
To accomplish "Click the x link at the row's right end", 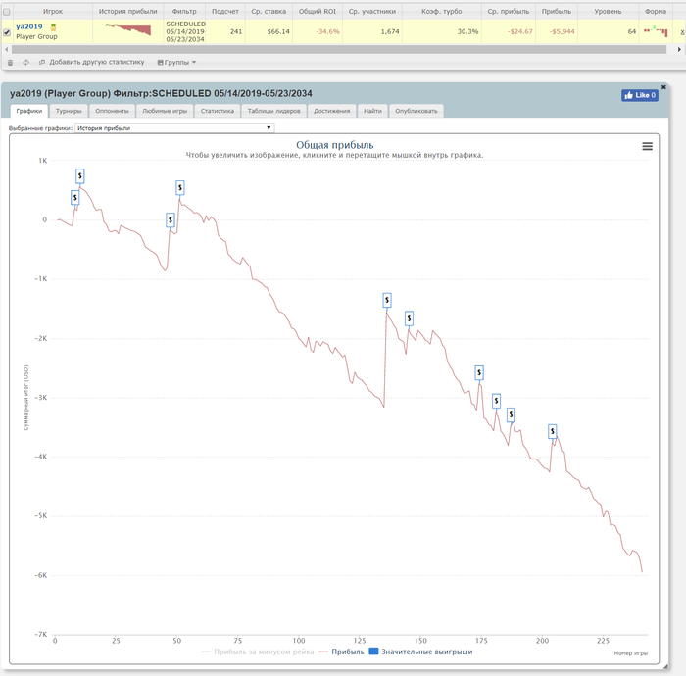I will pos(682,32).
